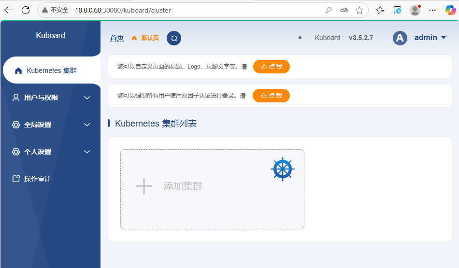Viewport: 459px width, 268px height.
Task: Click the user icon for 用户与权限
Action: coord(16,98)
